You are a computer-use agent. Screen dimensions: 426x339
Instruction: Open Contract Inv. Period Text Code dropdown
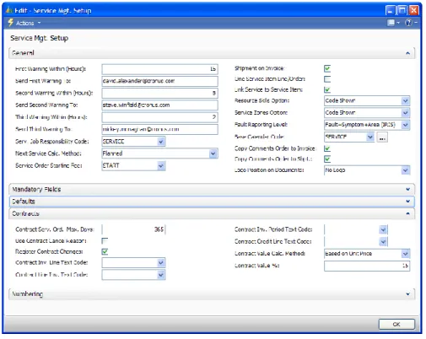(x=383, y=229)
